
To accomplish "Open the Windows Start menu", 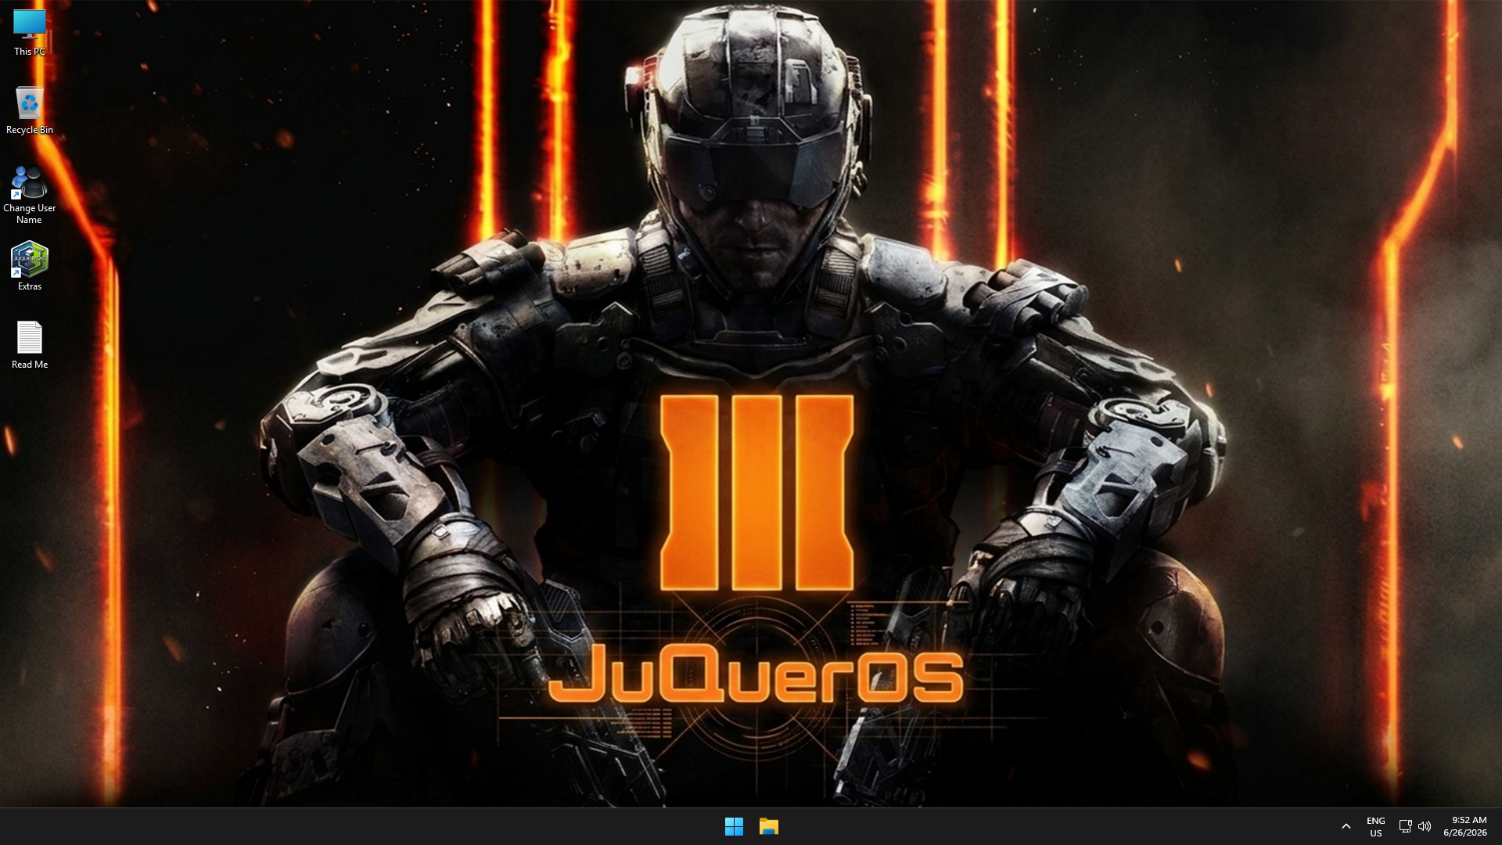I will coord(734,826).
